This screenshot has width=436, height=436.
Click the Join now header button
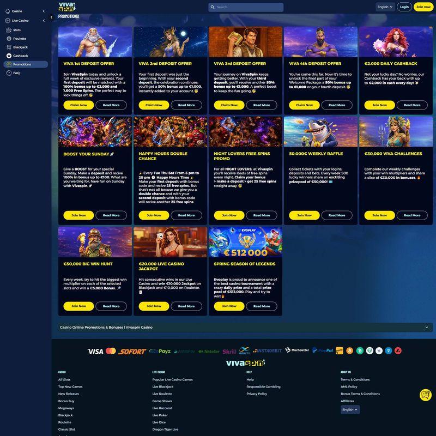pyautogui.click(x=423, y=7)
